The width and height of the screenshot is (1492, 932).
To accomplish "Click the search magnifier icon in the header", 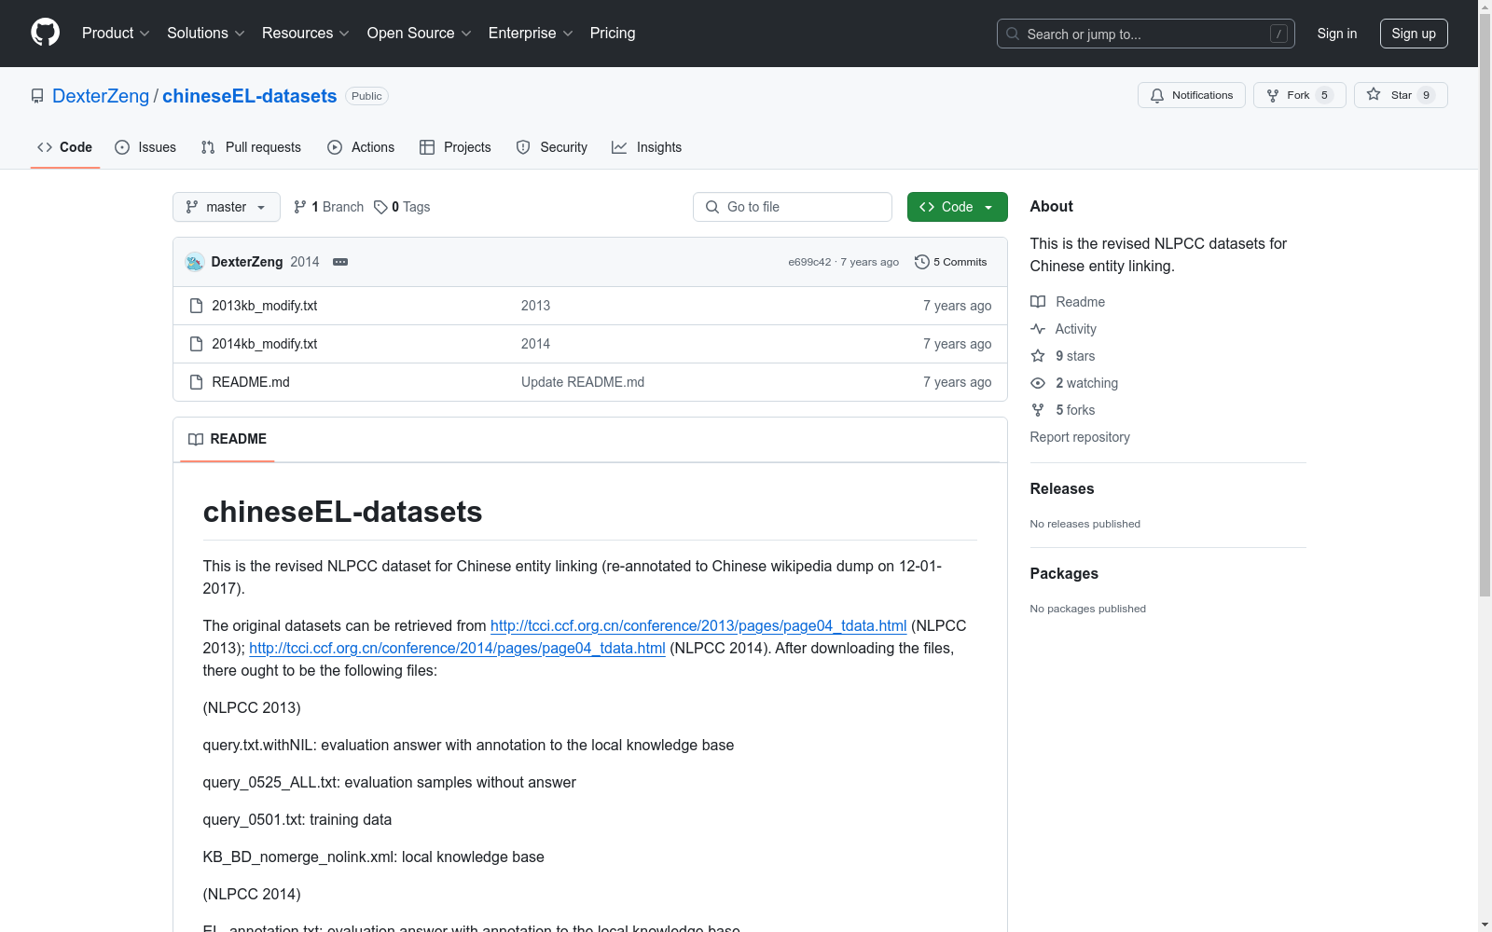I will tap(1013, 34).
